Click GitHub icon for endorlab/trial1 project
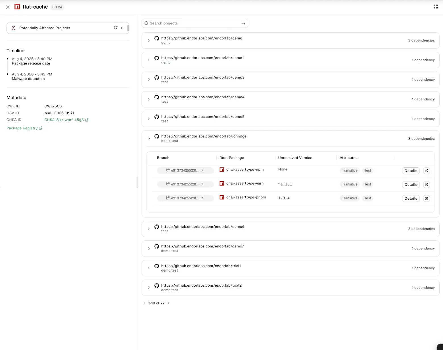Image resolution: width=443 pixels, height=350 pixels. pos(156,266)
